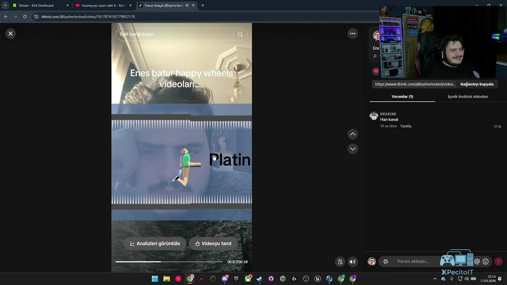Click the red heart like icon
507x285 pixels.
click(x=375, y=71)
